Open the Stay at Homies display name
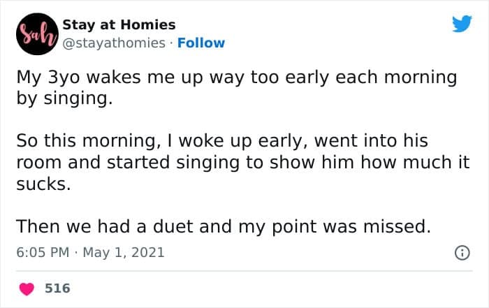 (119, 25)
